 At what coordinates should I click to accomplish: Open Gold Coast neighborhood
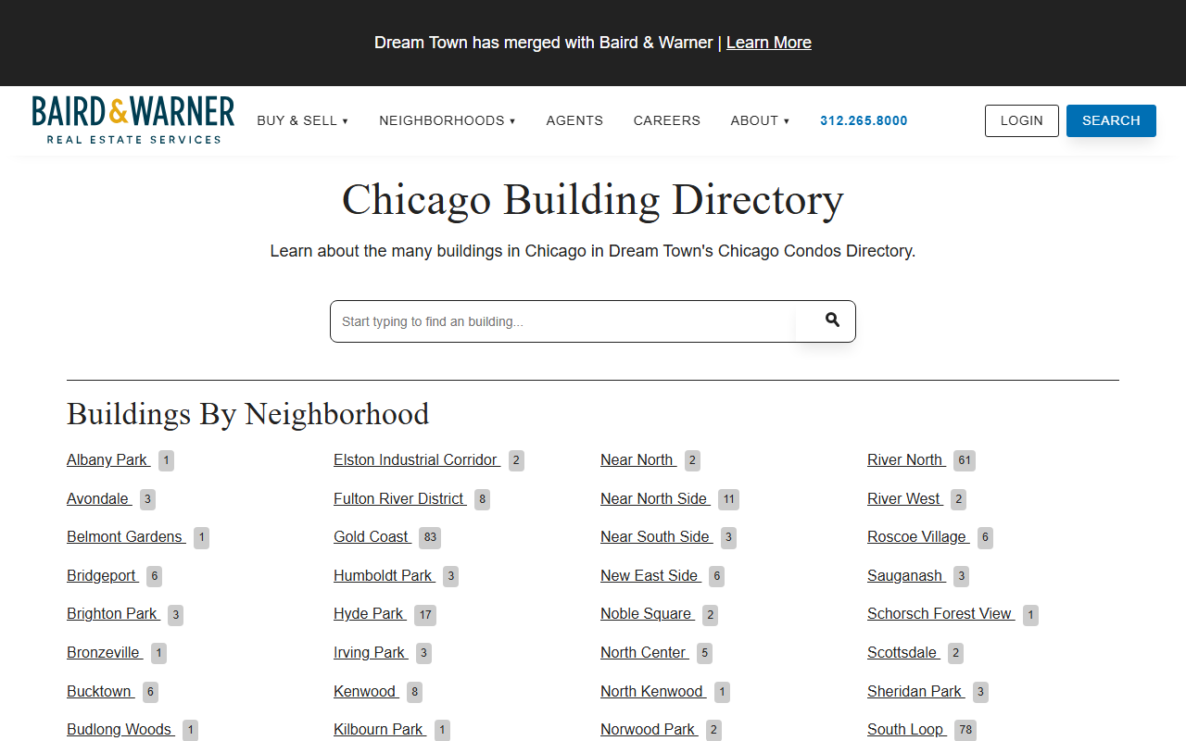click(372, 536)
